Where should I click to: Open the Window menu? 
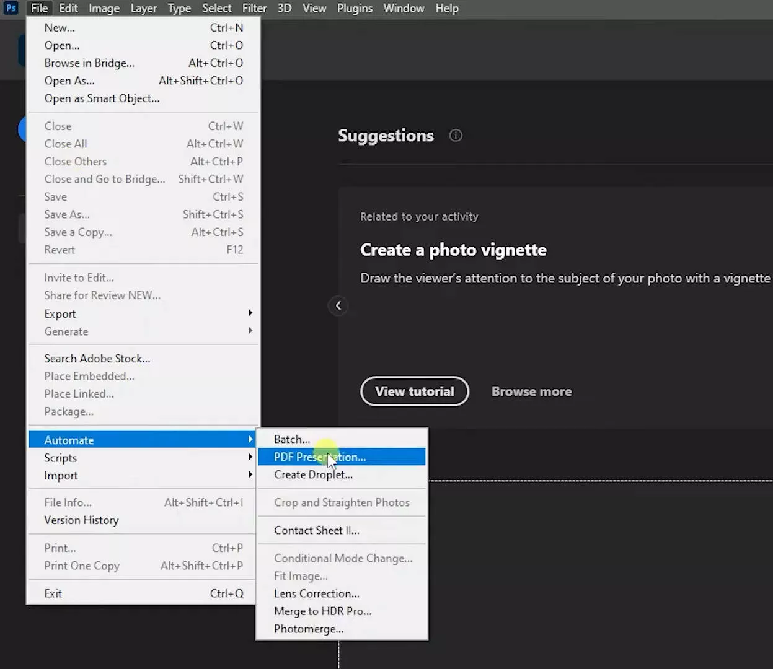click(404, 8)
